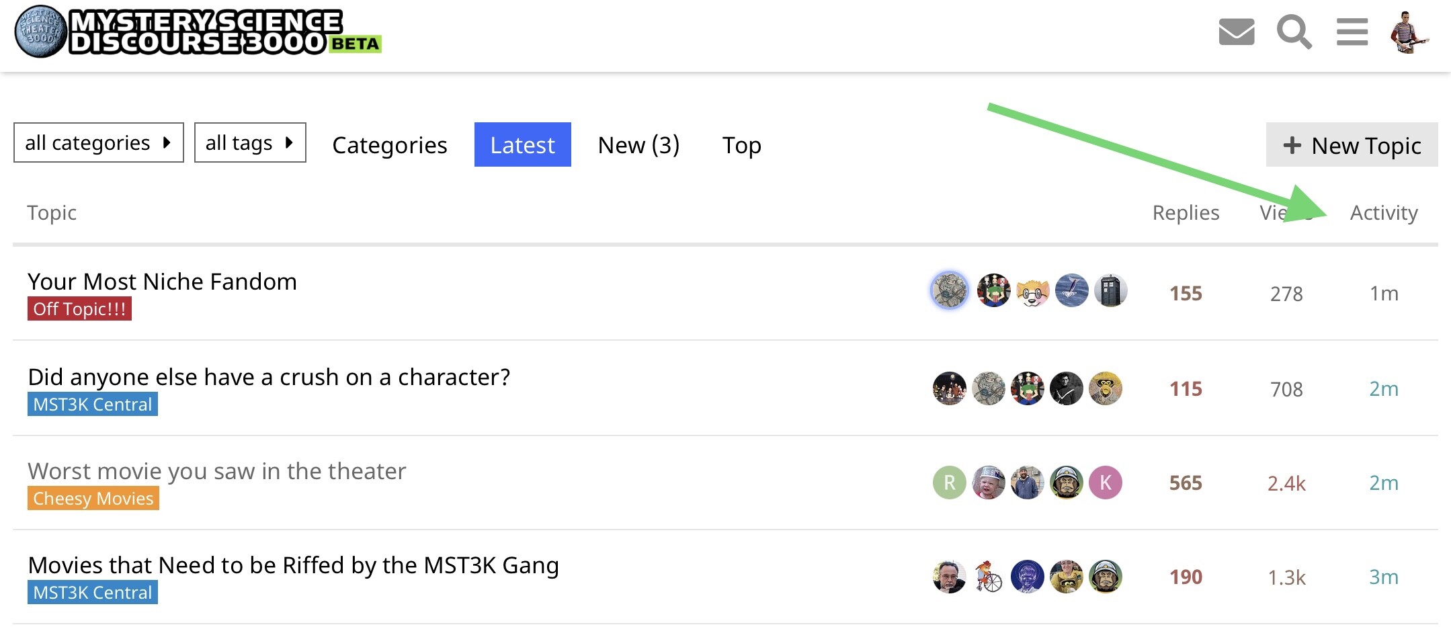The height and width of the screenshot is (627, 1451).
Task: Select the Latest tab
Action: tap(522, 144)
